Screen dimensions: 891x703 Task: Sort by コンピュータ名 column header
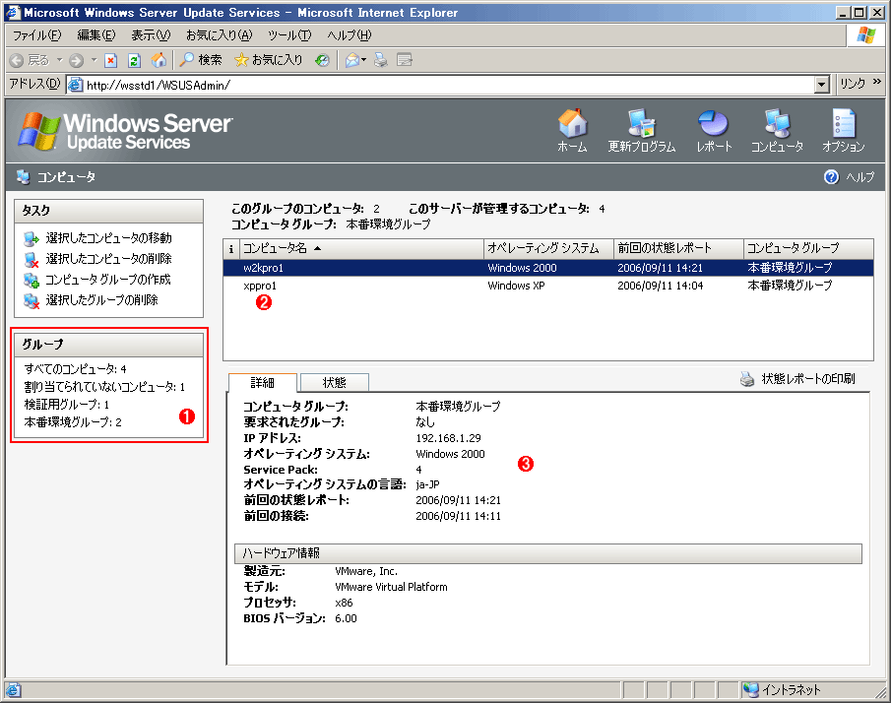361,248
